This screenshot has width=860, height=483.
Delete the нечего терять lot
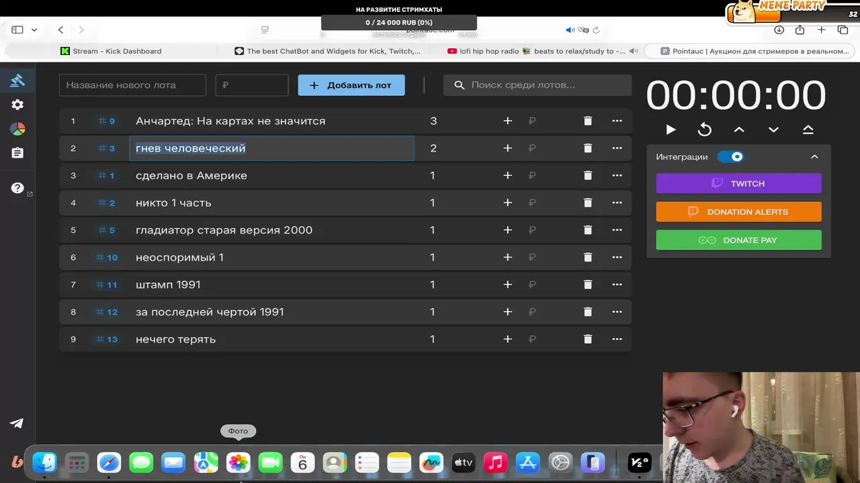(588, 339)
